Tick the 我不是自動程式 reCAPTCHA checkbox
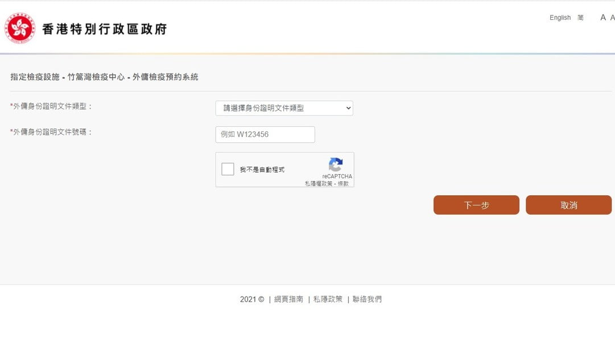 point(228,169)
